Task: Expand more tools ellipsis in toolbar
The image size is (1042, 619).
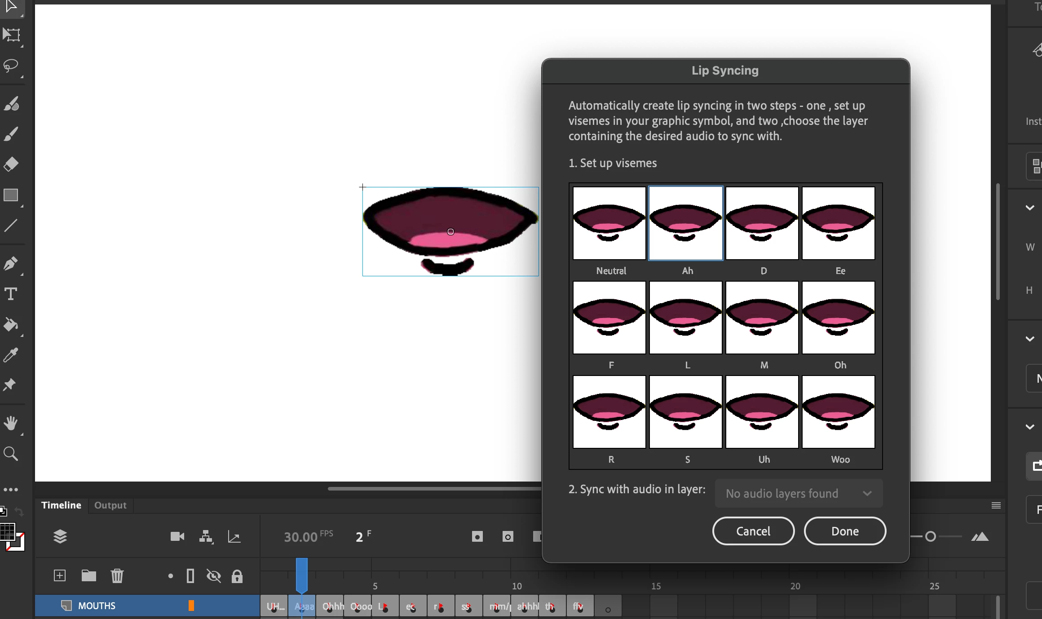Action: pos(11,490)
